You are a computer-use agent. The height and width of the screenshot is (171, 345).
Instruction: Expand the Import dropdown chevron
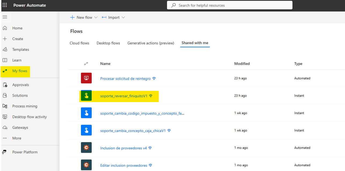(x=123, y=17)
